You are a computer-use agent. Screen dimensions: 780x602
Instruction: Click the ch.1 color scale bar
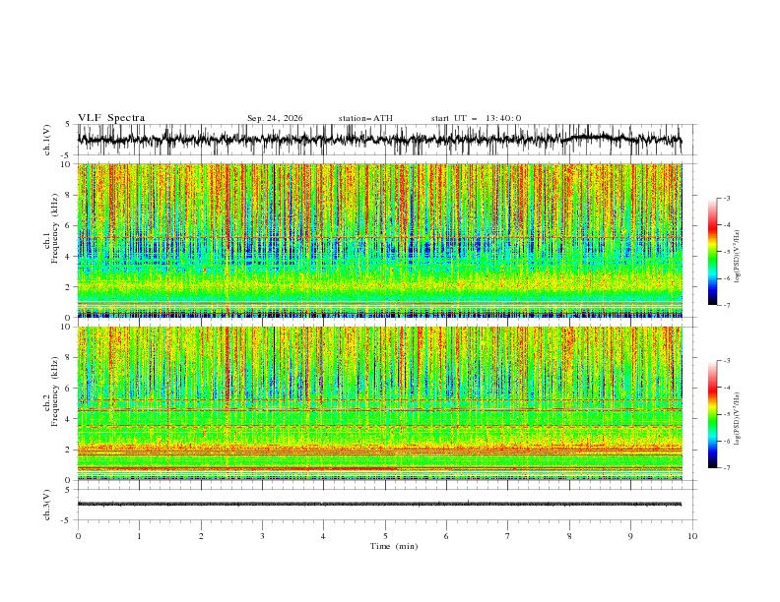(x=712, y=252)
